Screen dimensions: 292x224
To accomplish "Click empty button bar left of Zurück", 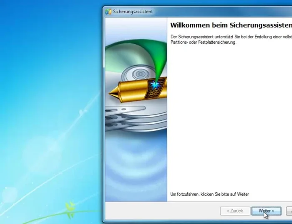I will tap(163, 211).
